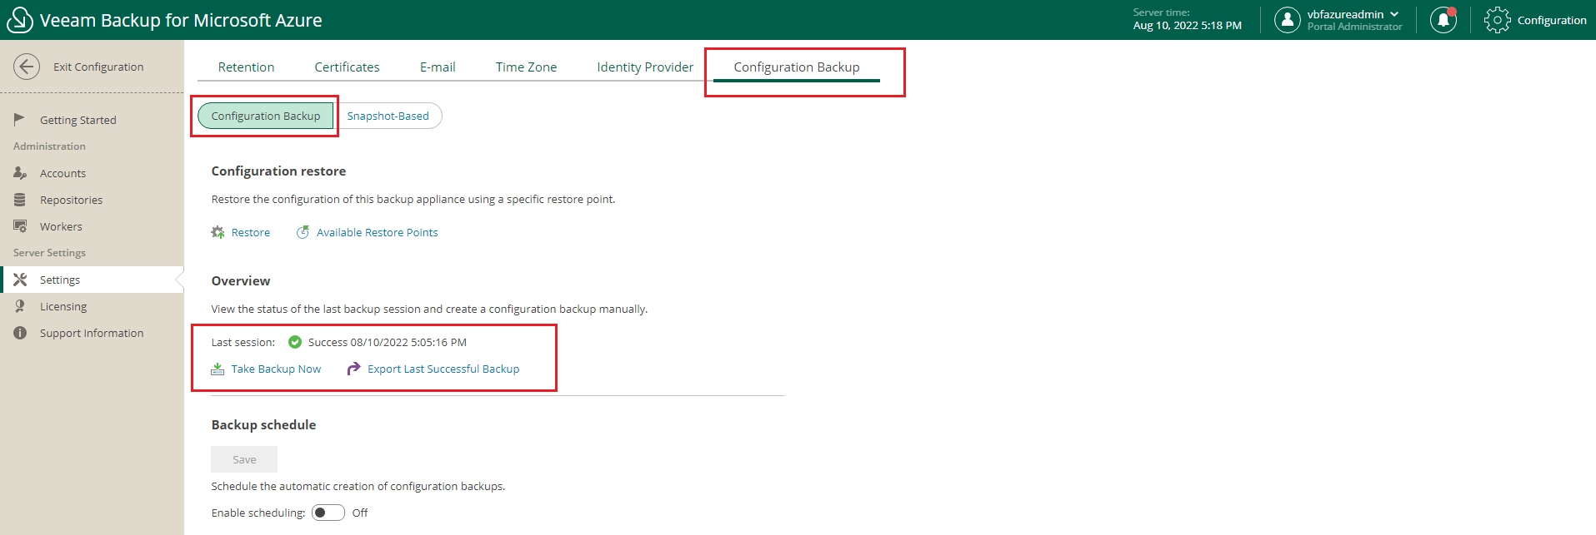Open notifications bell icon

1443,20
